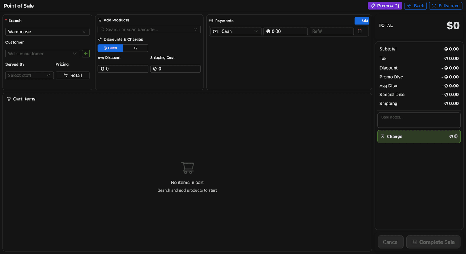The width and height of the screenshot is (466, 254).
Task: Select the Point of Sale title
Action: point(19,6)
